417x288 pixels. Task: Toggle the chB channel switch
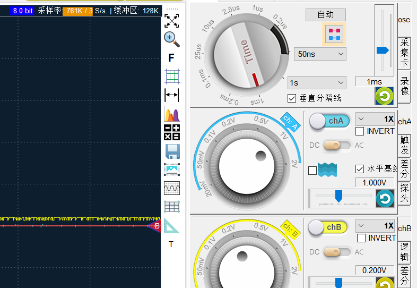pyautogui.click(x=328, y=227)
